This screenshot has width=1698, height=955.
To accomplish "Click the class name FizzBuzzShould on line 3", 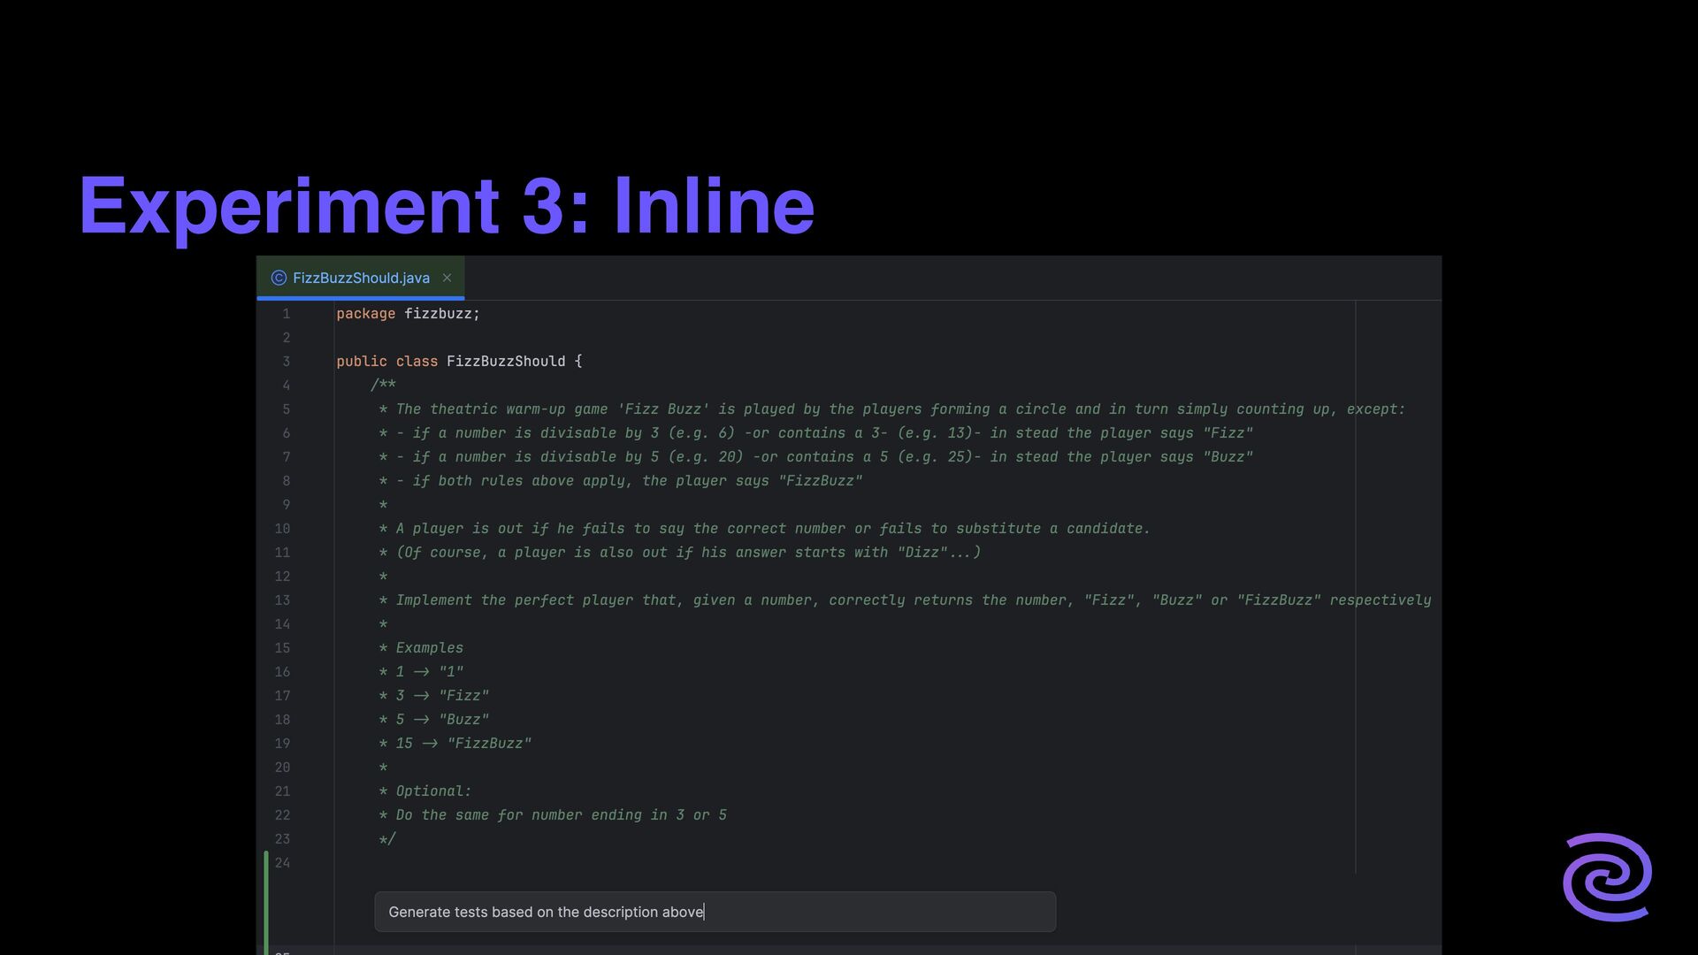I will (505, 362).
